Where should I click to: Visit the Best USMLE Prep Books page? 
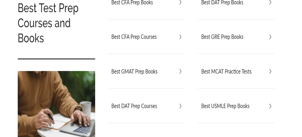225,106
